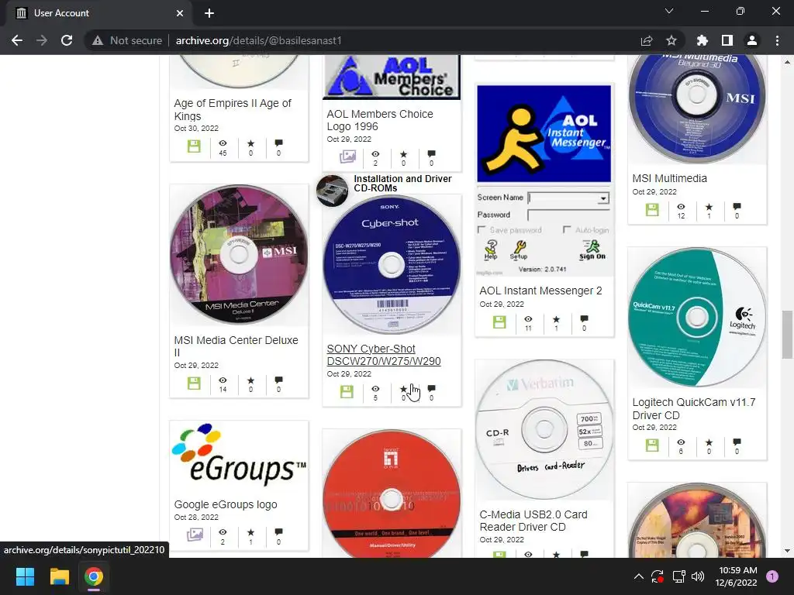The width and height of the screenshot is (794, 595).
Task: Click software floppy icon on AOL Instant Messenger card
Action: pyautogui.click(x=499, y=322)
